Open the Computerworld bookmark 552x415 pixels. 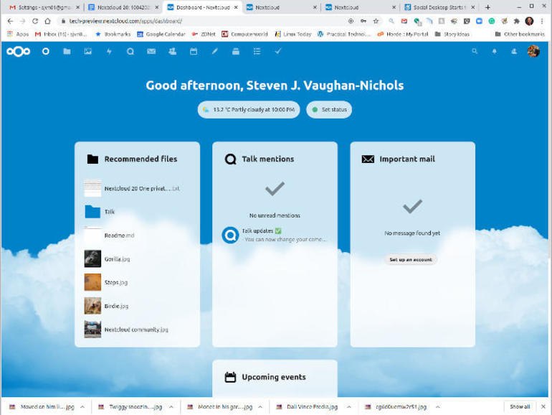[x=244, y=34]
